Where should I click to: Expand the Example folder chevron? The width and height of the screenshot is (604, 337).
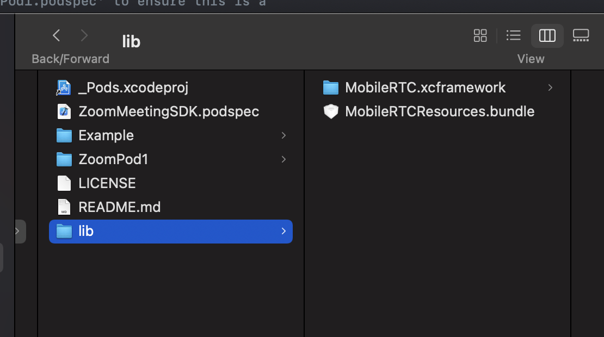[x=283, y=135]
